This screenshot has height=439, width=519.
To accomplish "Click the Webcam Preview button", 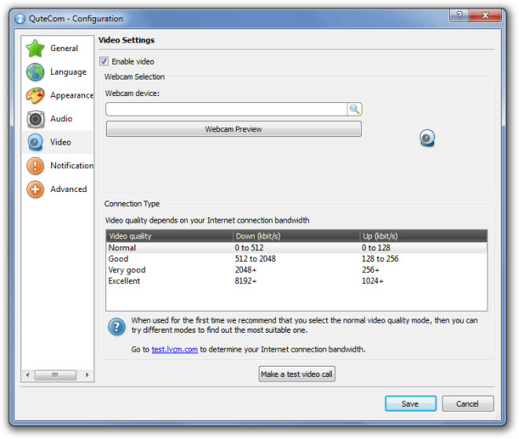I will [x=234, y=129].
